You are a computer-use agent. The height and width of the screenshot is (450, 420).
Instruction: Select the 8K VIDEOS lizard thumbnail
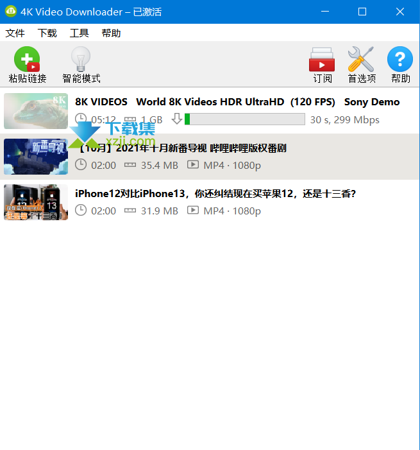36,111
